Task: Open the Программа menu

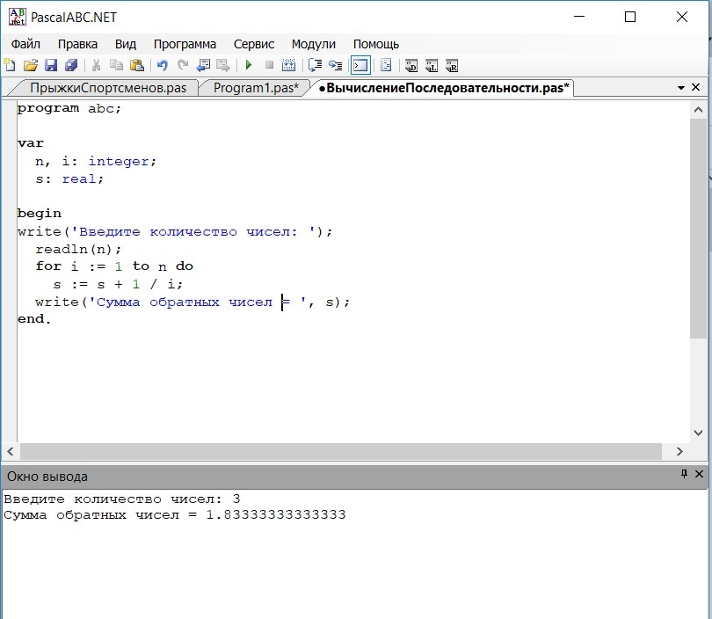Action: tap(185, 44)
